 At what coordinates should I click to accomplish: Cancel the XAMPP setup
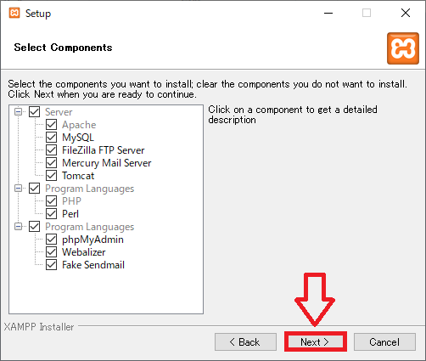(x=384, y=341)
